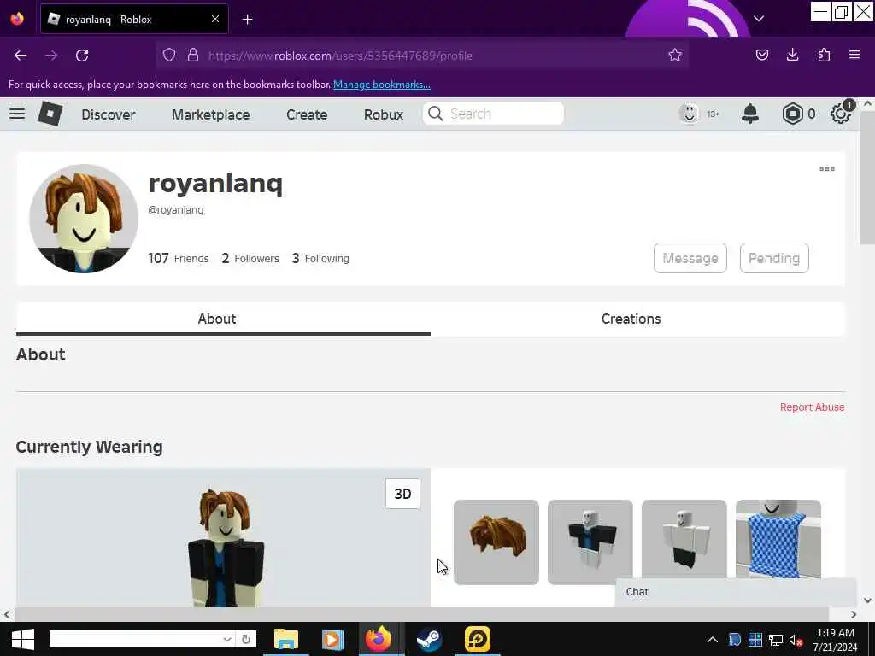The height and width of the screenshot is (656, 875).
Task: Open the blue checkered item thumbnail
Action: point(778,539)
